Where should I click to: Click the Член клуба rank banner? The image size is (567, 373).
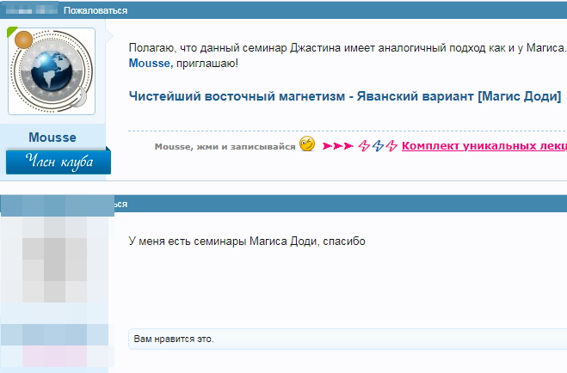(x=58, y=161)
